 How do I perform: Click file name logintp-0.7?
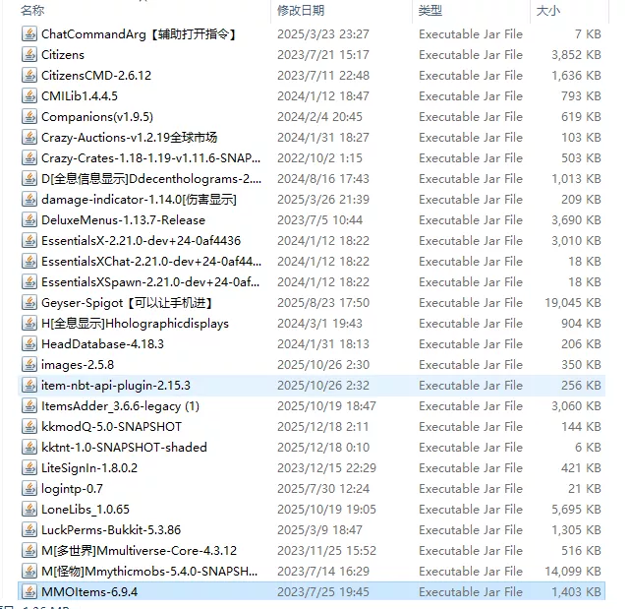pyautogui.click(x=72, y=489)
